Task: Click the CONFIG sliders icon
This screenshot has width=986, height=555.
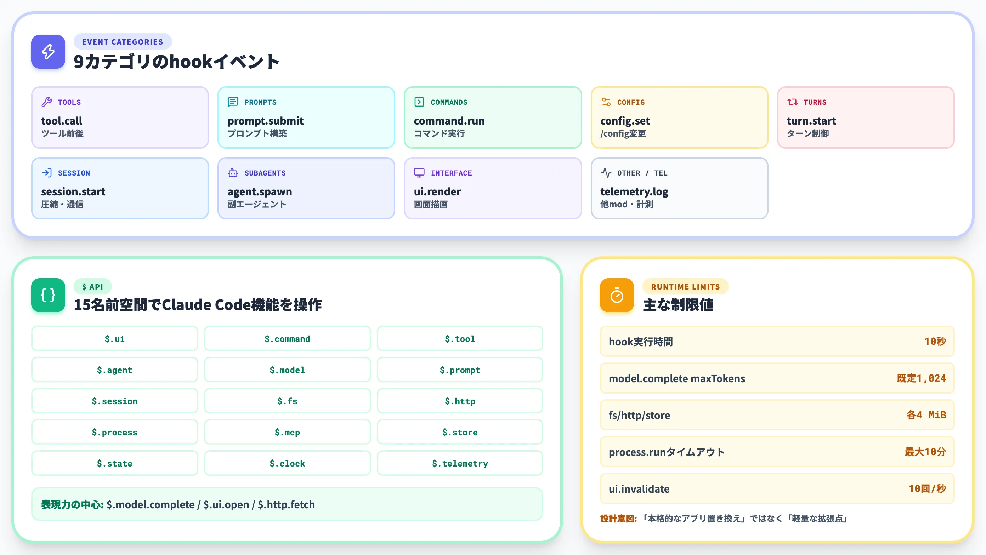Action: pyautogui.click(x=606, y=102)
